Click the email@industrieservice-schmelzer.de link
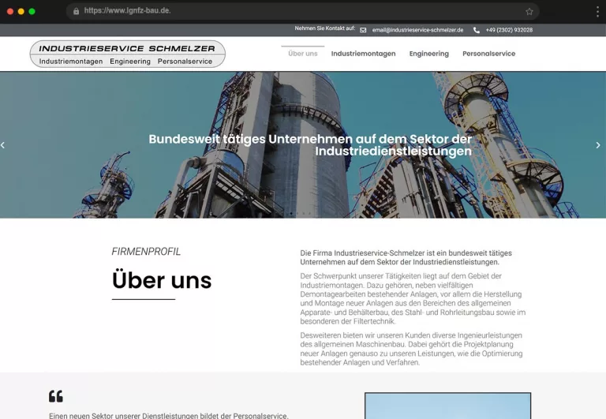The height and width of the screenshot is (419, 606). 417,30
